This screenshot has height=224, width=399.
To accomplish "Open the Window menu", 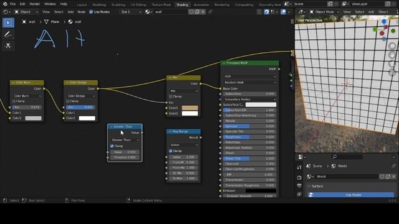I will [x=50, y=4].
